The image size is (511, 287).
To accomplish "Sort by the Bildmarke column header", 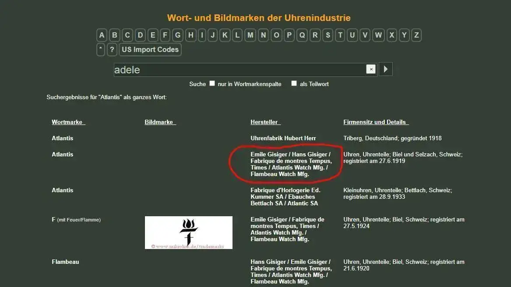I will coord(160,122).
